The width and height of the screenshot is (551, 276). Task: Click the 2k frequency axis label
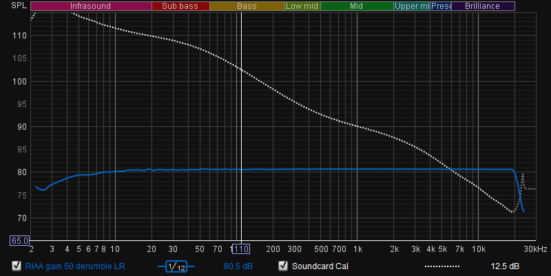click(394, 249)
